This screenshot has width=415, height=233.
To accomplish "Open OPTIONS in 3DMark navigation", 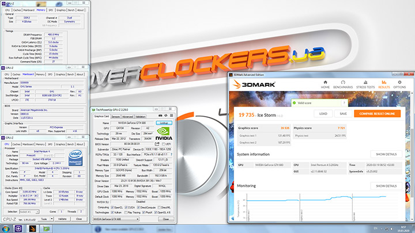I will pyautogui.click(x=399, y=85).
